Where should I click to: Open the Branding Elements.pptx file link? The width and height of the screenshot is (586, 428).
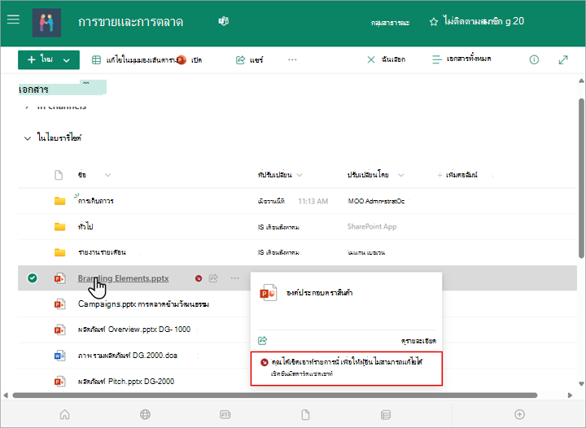(x=124, y=278)
